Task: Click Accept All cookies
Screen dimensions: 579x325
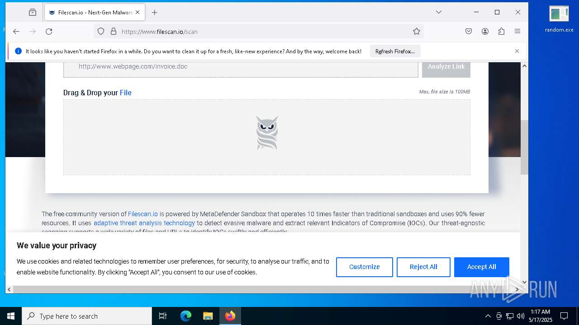Action: 482,267
